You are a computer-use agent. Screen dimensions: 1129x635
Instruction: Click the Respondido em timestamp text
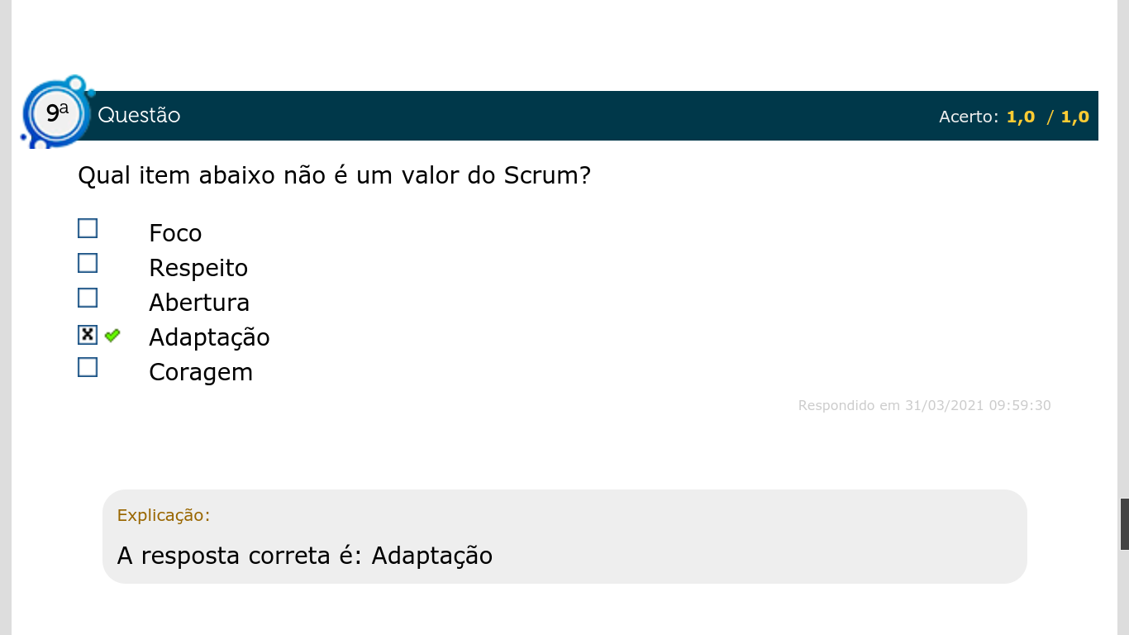(x=924, y=405)
